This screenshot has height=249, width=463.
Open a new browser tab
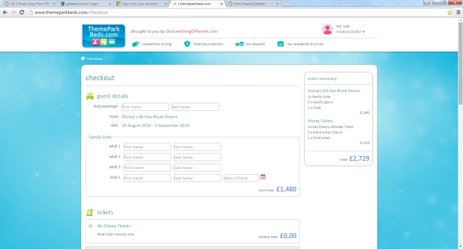click(x=286, y=4)
